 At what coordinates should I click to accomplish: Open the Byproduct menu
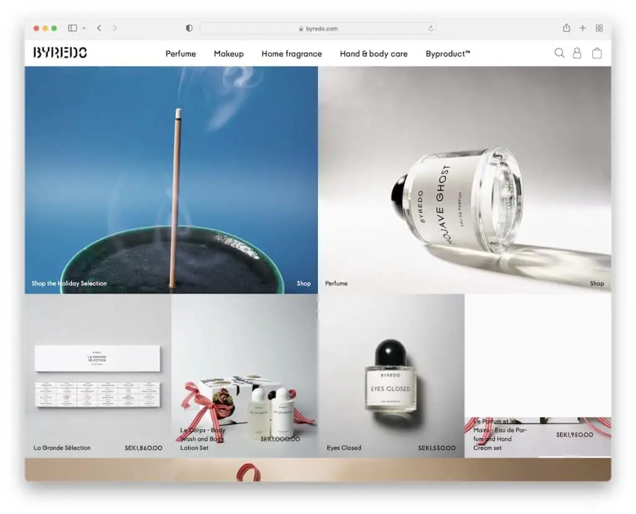(x=448, y=54)
